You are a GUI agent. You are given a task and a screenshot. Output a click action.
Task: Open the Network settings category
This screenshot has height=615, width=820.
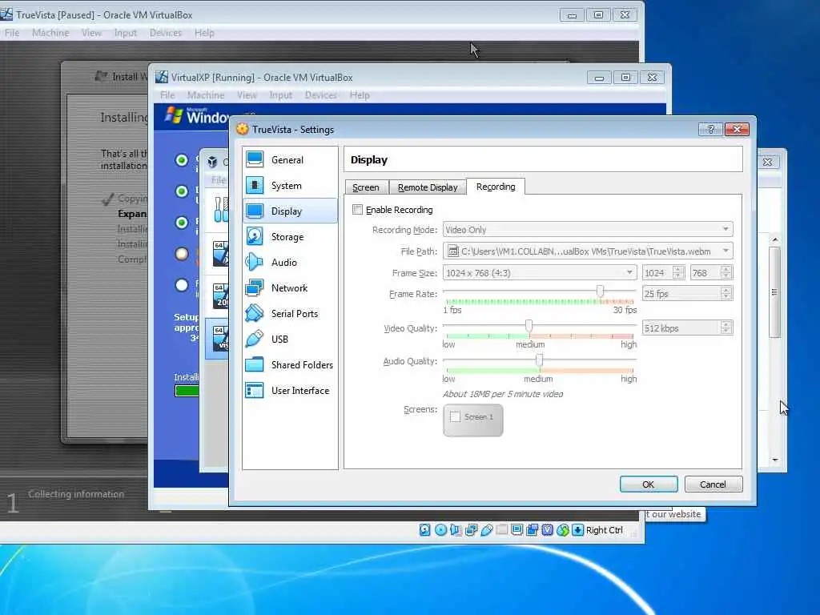(290, 288)
